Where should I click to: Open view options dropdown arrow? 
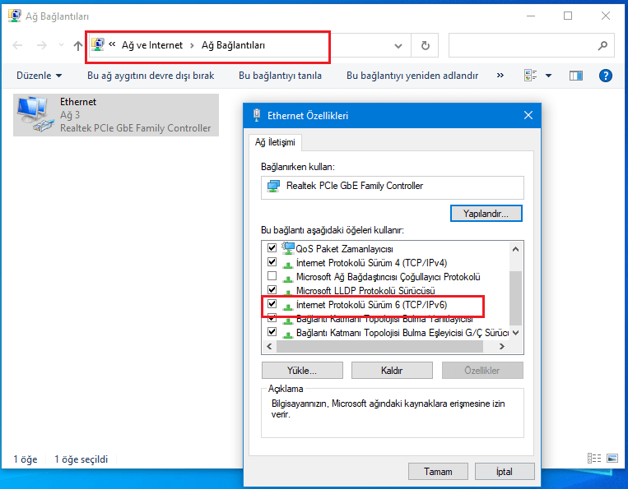[549, 76]
